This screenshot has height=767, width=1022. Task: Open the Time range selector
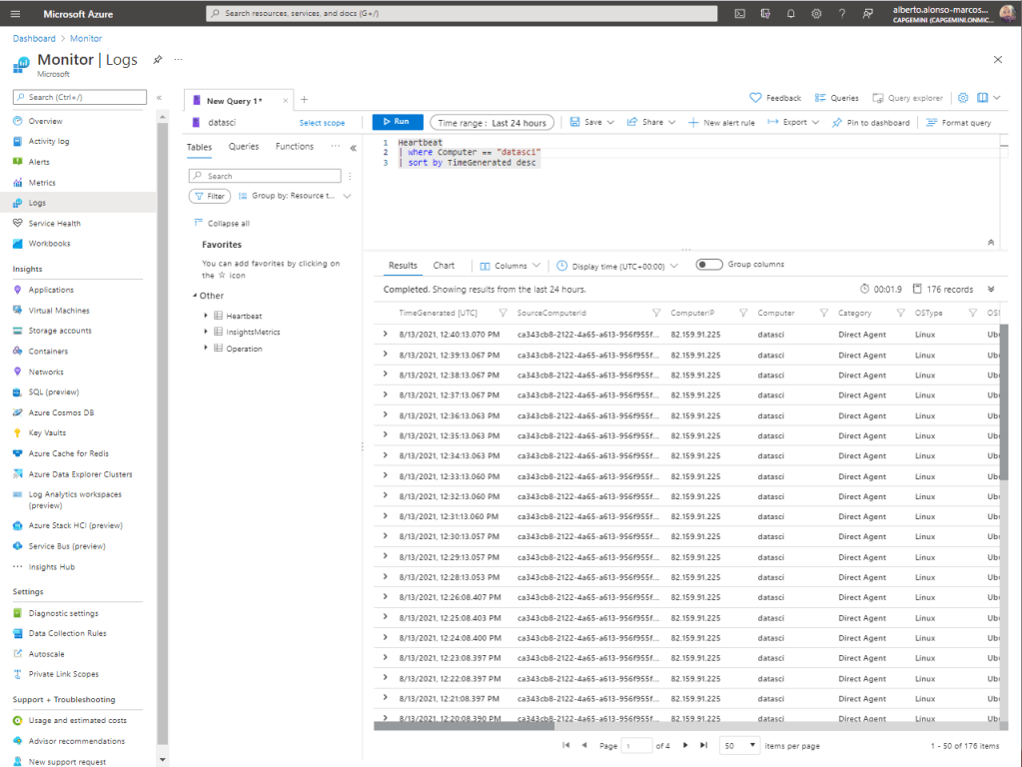pyautogui.click(x=492, y=123)
